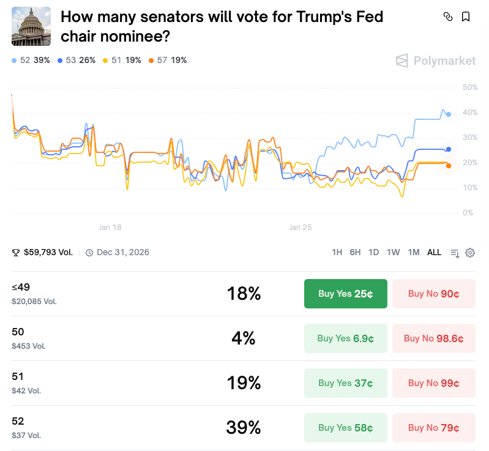Select the 1M time range

(413, 253)
